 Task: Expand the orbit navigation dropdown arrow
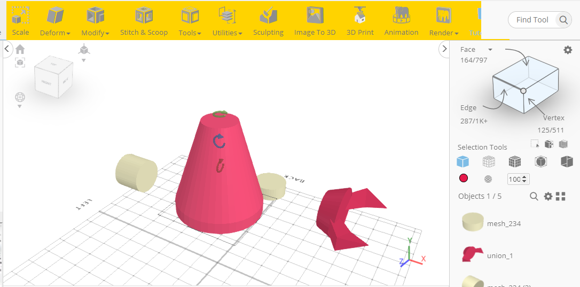tap(20, 107)
